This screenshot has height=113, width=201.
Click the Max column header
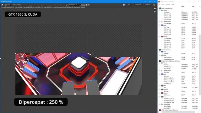click(193, 6)
